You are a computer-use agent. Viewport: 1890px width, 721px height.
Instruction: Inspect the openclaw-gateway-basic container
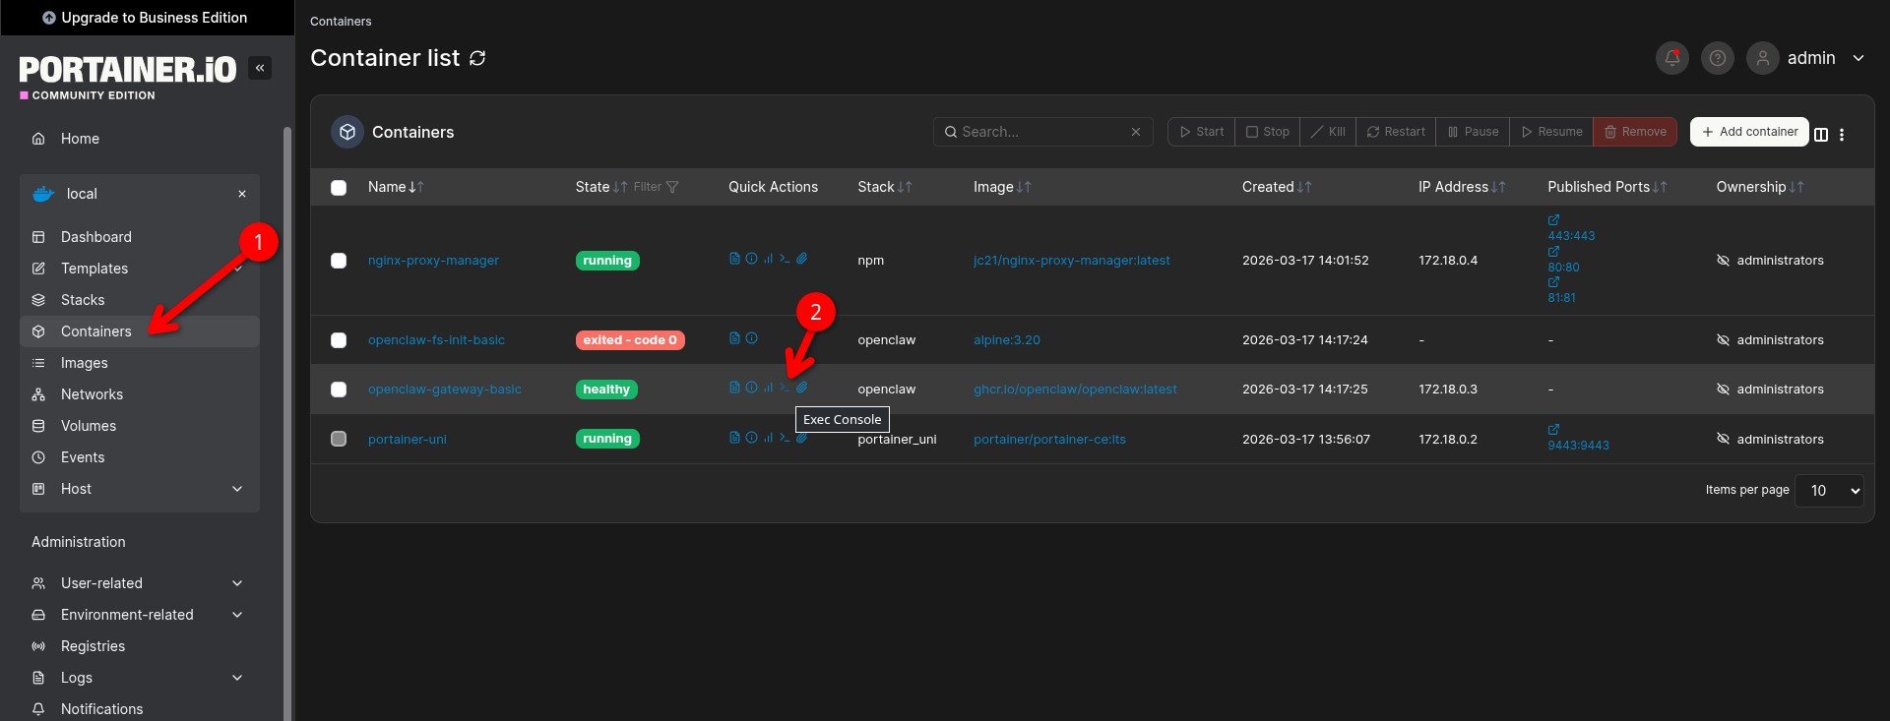(x=751, y=388)
